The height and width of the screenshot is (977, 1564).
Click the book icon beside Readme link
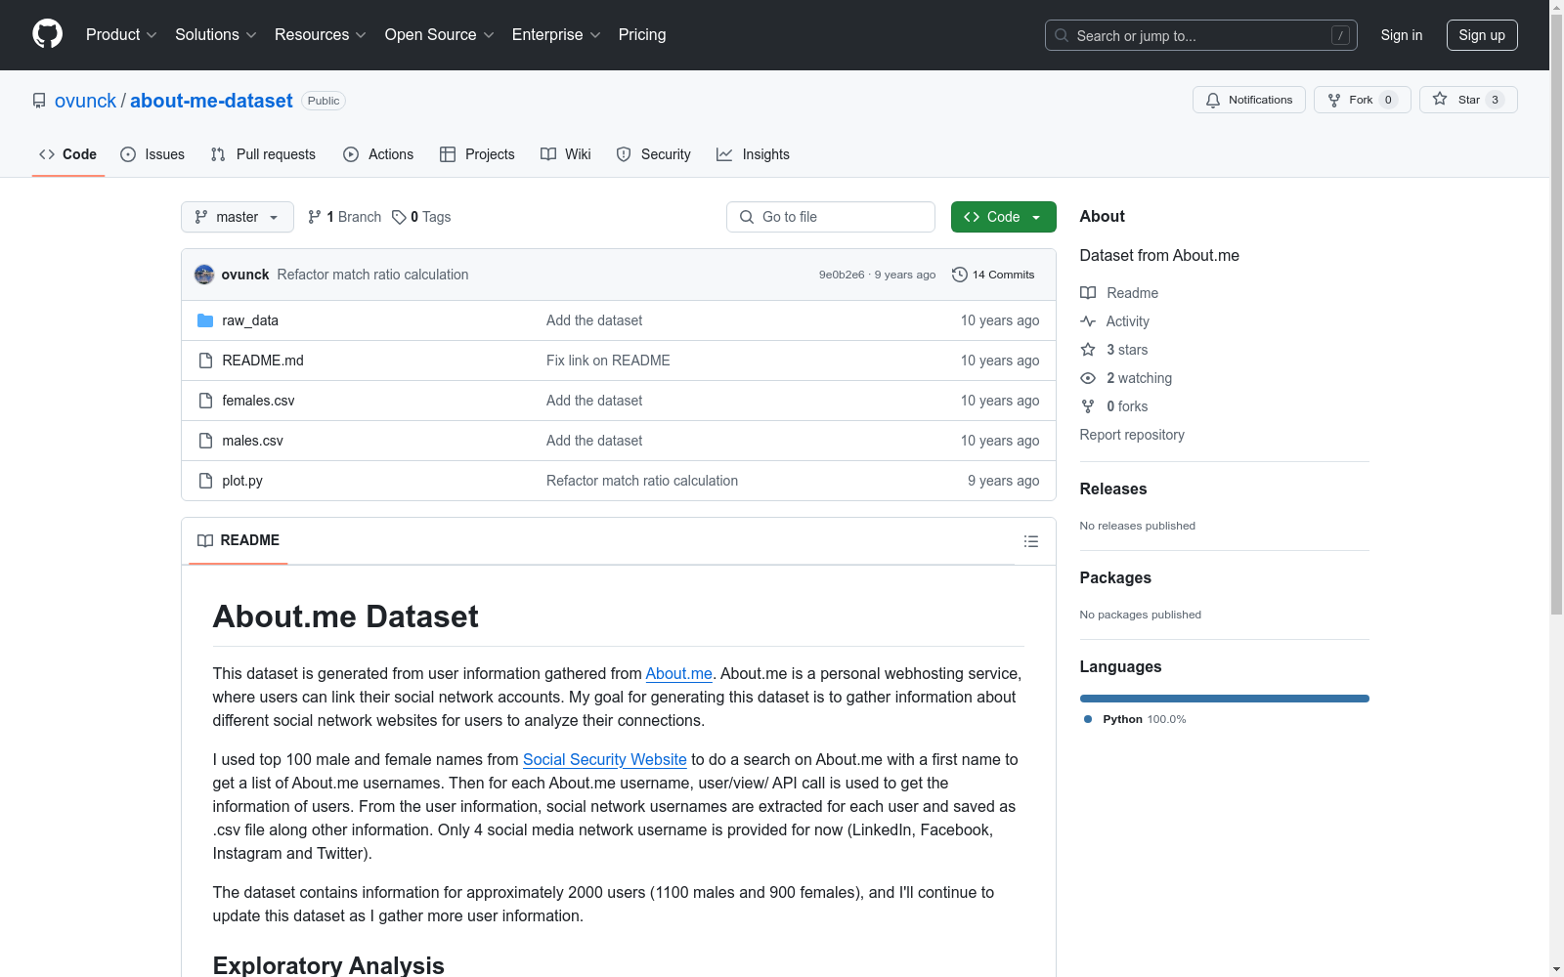[1088, 293]
